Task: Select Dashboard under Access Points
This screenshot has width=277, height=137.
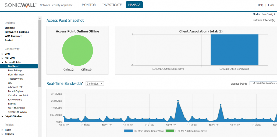Action: click(19, 66)
